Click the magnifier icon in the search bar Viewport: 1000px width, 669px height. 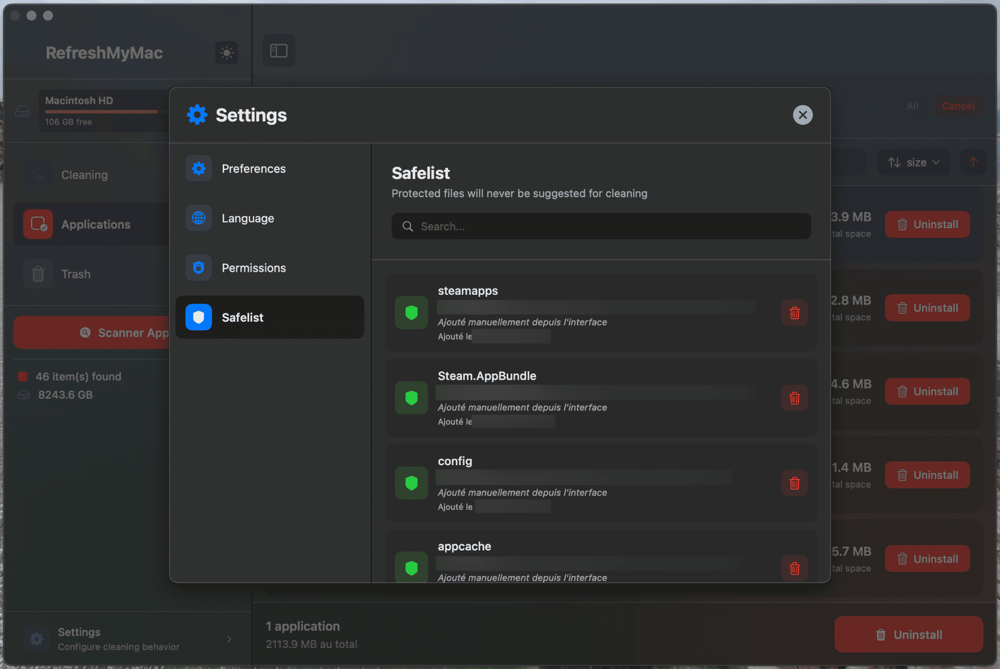click(407, 226)
